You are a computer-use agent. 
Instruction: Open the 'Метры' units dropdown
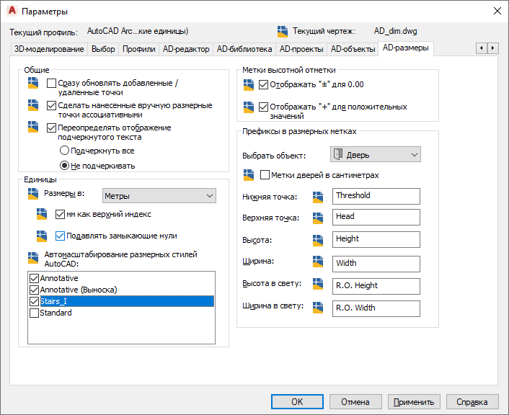[x=159, y=196]
